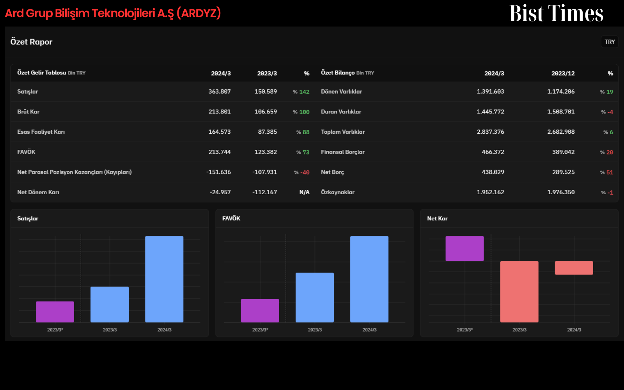Select Net Parasal Pozisyon value -151.636
This screenshot has width=624, height=390.
pos(218,172)
